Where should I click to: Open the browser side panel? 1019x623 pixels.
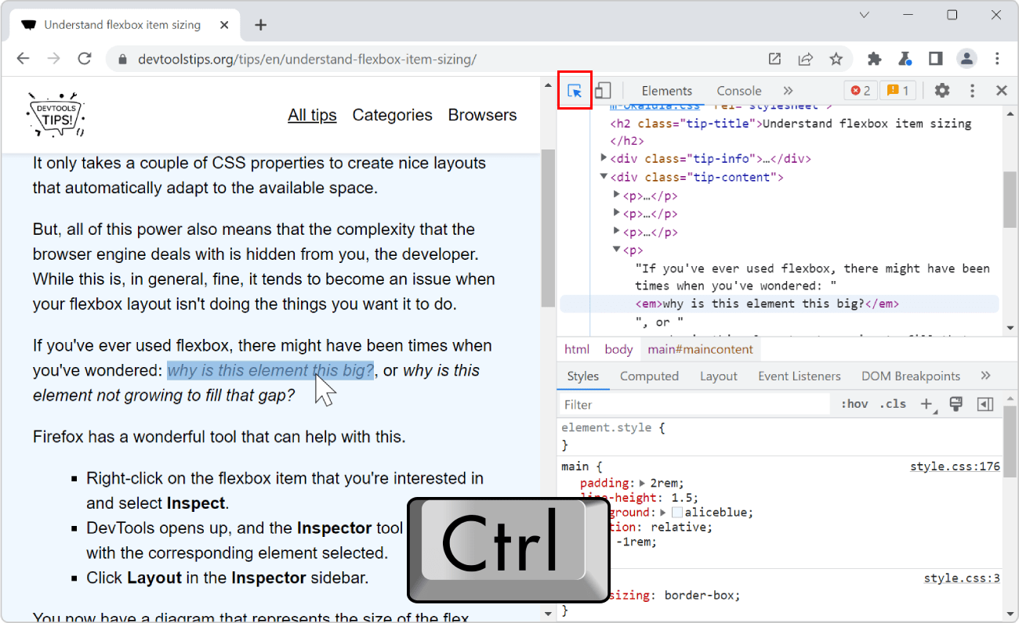click(x=935, y=59)
